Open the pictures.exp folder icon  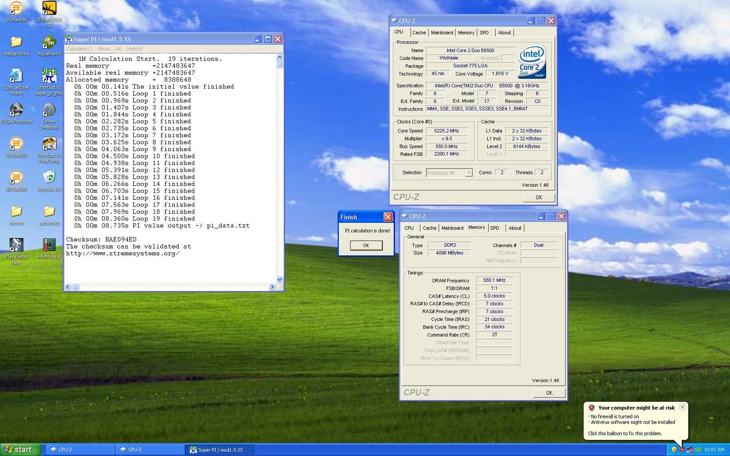pos(49,215)
